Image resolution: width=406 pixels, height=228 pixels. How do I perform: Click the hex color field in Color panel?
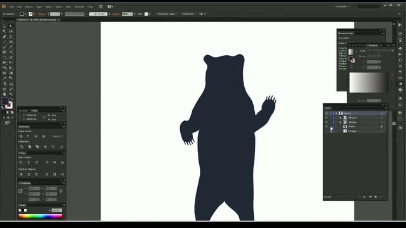point(56,210)
